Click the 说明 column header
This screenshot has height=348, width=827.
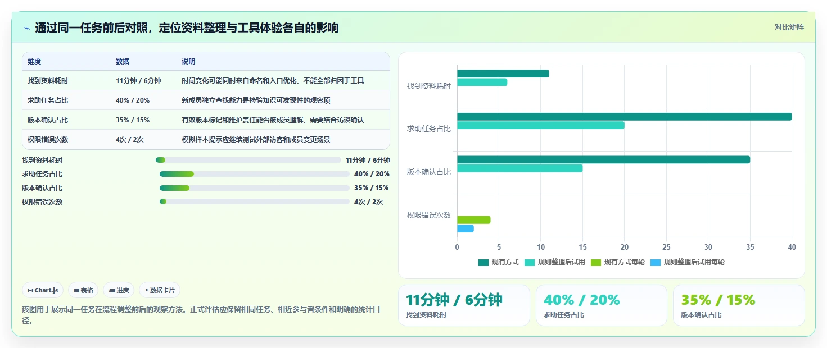point(188,62)
